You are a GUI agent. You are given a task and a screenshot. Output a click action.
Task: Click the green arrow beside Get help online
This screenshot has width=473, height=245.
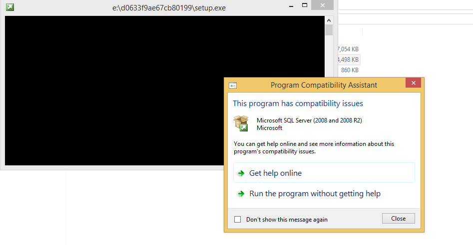pyautogui.click(x=241, y=173)
